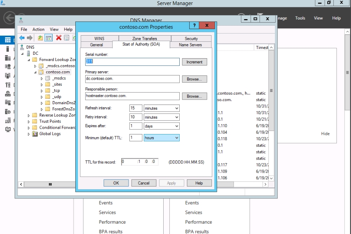Switch to the Zone Transfers tab
The height and width of the screenshot is (234, 351).
tap(145, 39)
